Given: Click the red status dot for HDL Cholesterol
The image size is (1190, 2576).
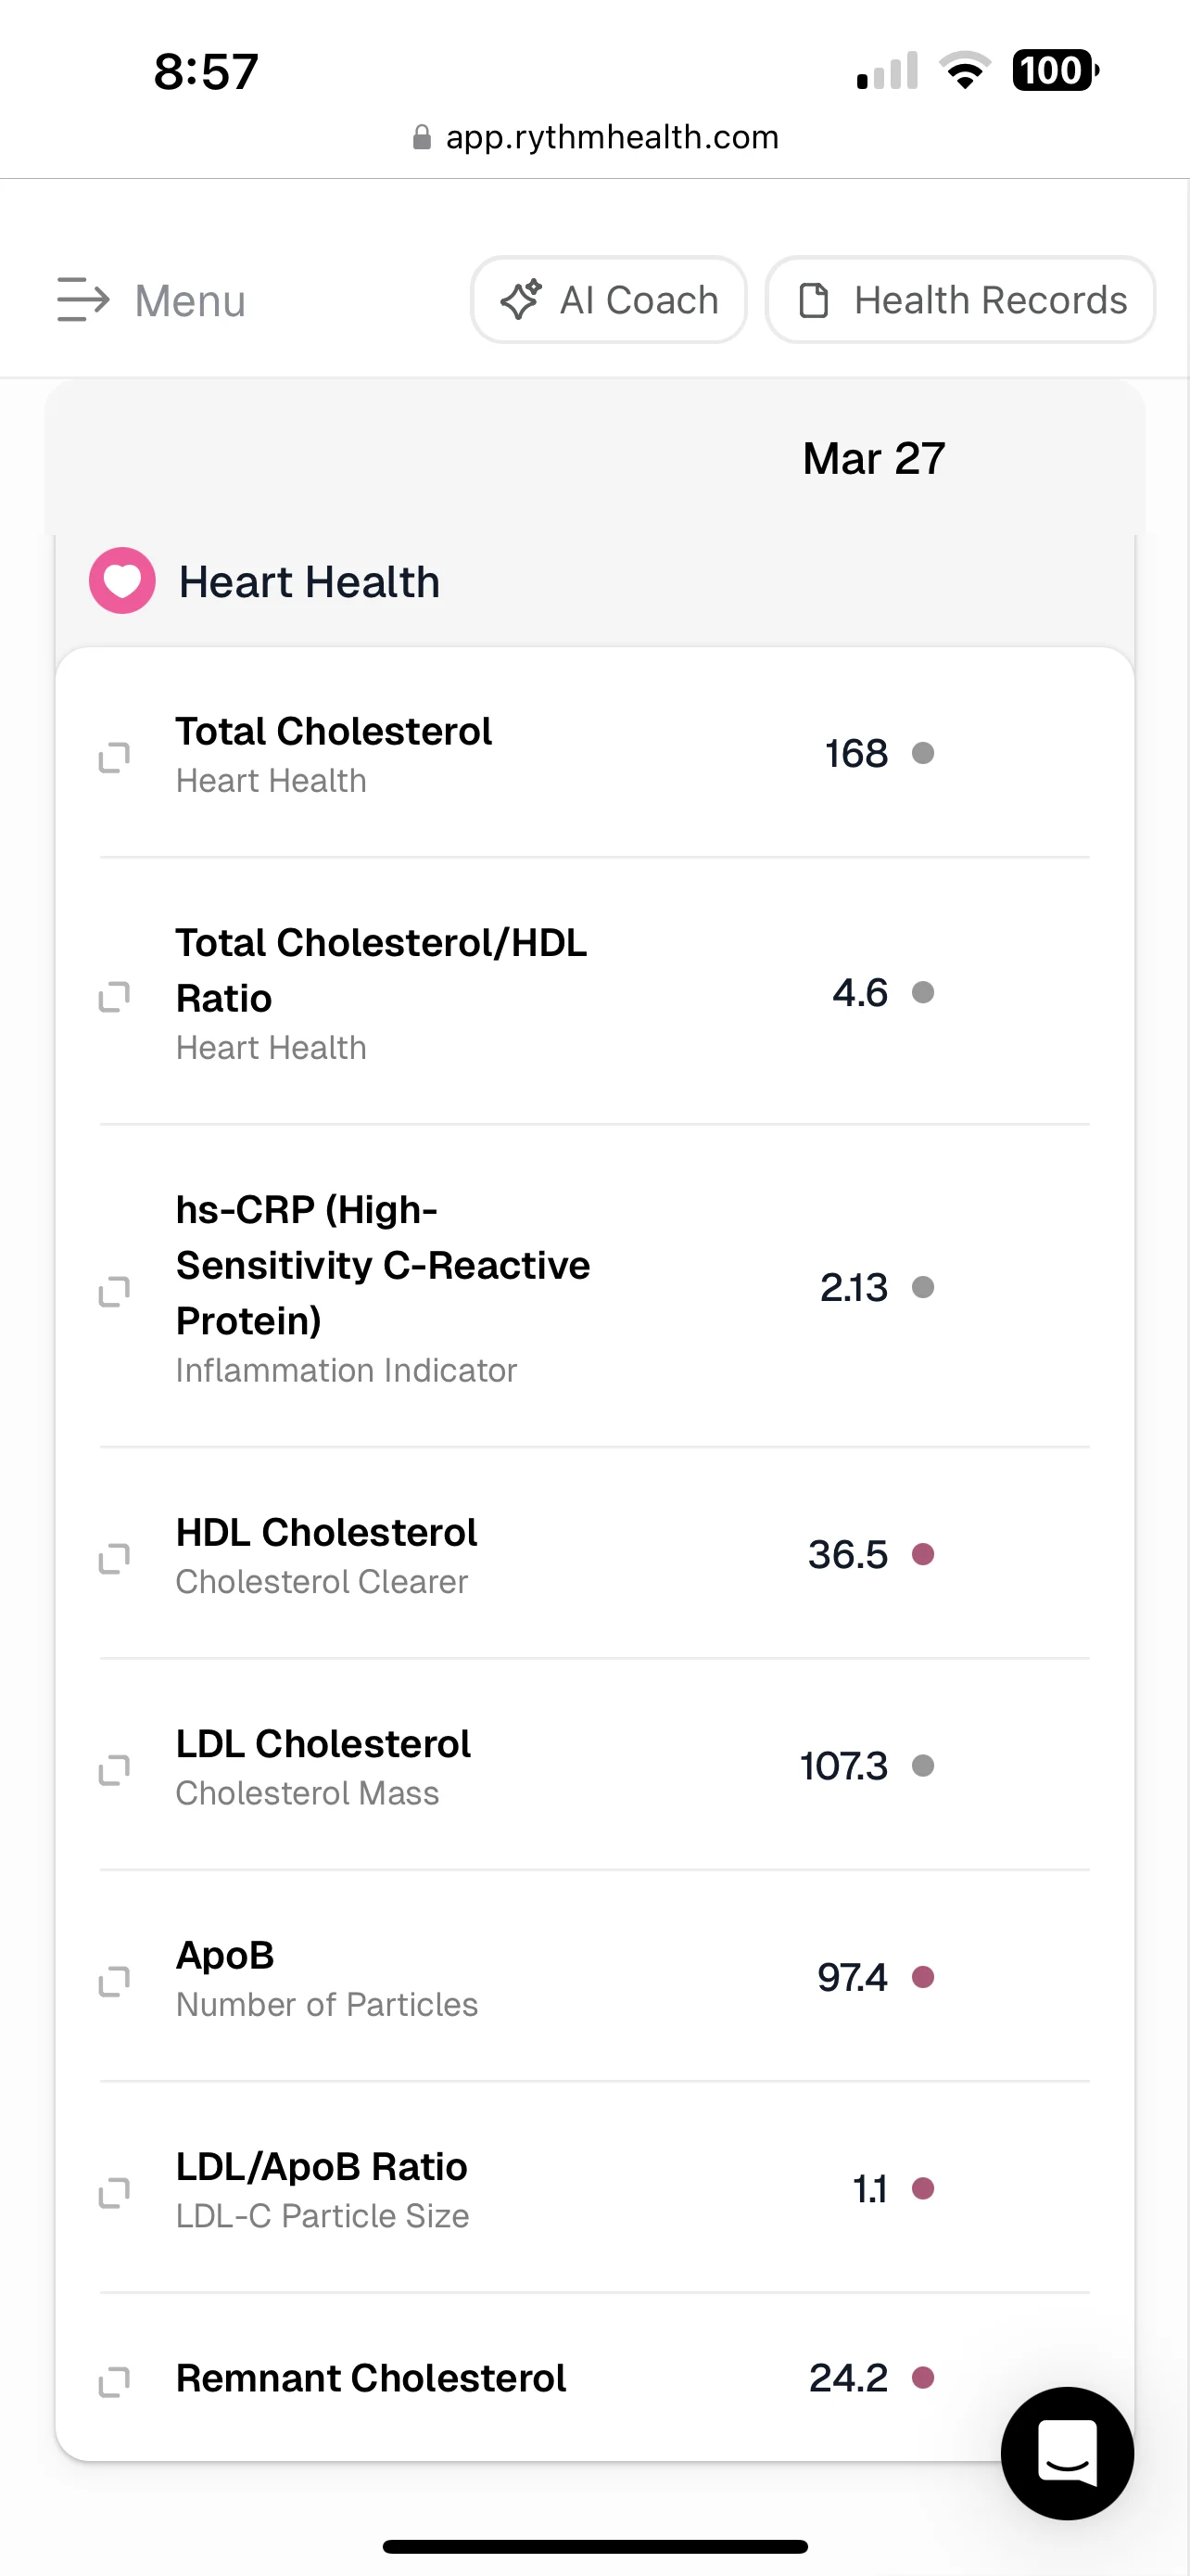Looking at the screenshot, I should (x=923, y=1554).
